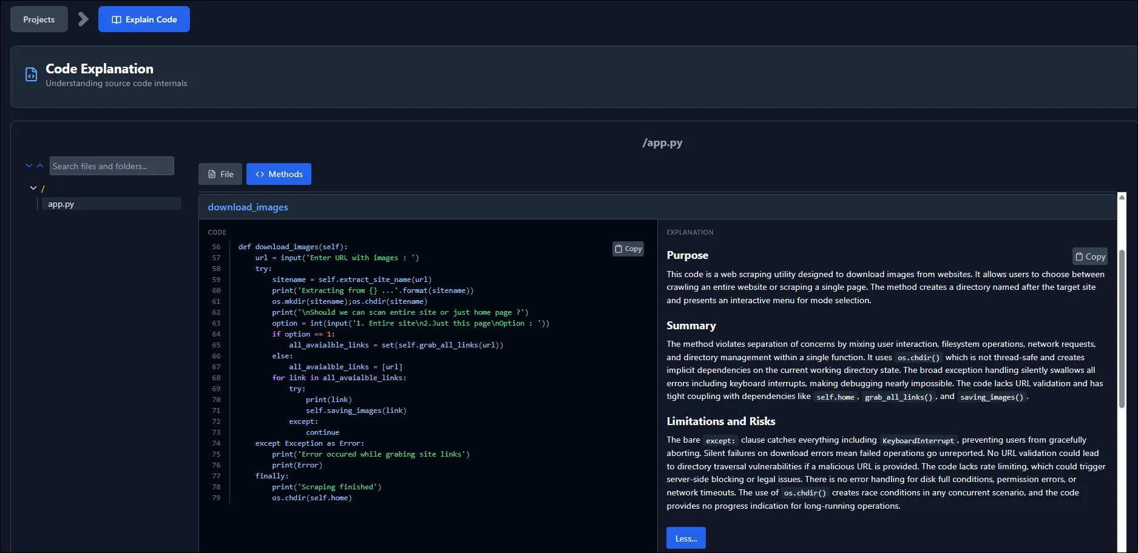Image resolution: width=1138 pixels, height=553 pixels.
Task: Click the 'print('Scraping finished')' code line
Action: pos(327,487)
